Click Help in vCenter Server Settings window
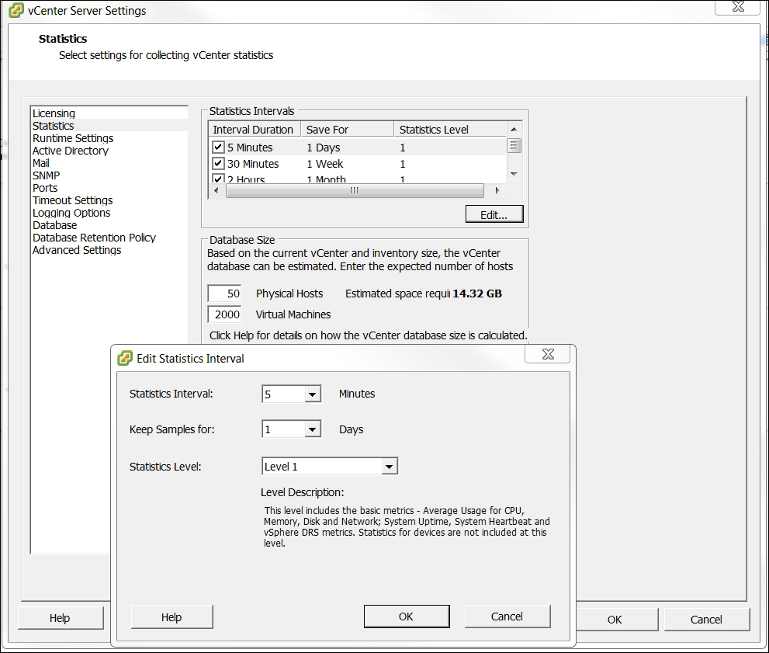Image resolution: width=769 pixels, height=653 pixels. point(60,618)
